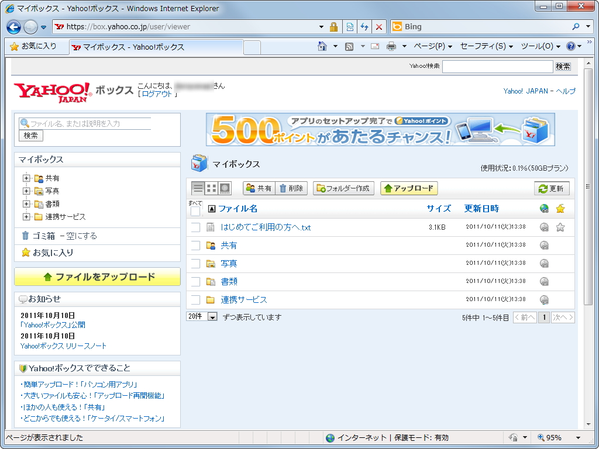Select the 共有 (share) toolbar icon

coord(259,188)
